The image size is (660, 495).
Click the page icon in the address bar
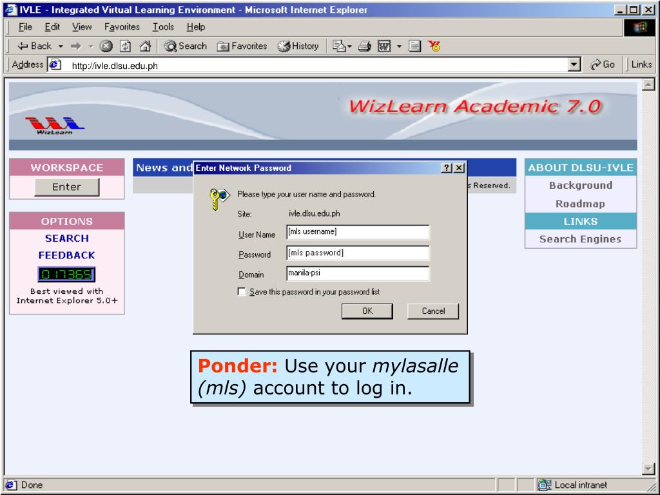point(55,65)
